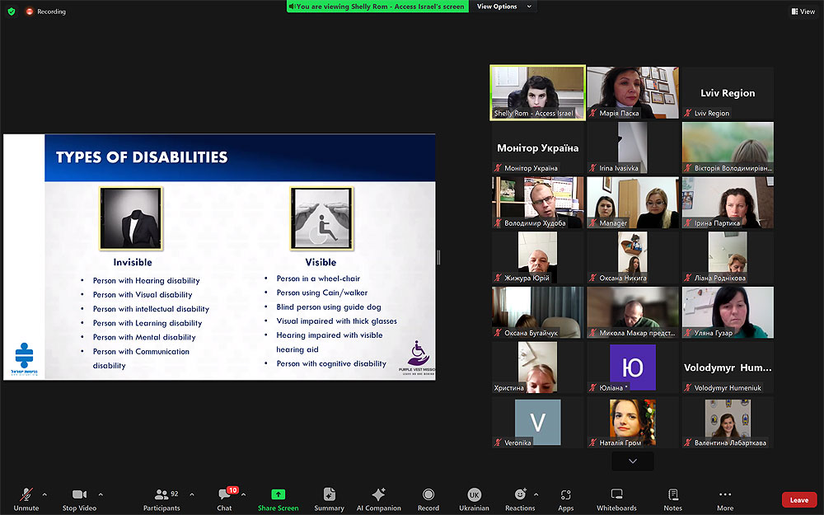Click the Purple Vest Mission logo on the slide
The image size is (824, 515).
coord(417,357)
